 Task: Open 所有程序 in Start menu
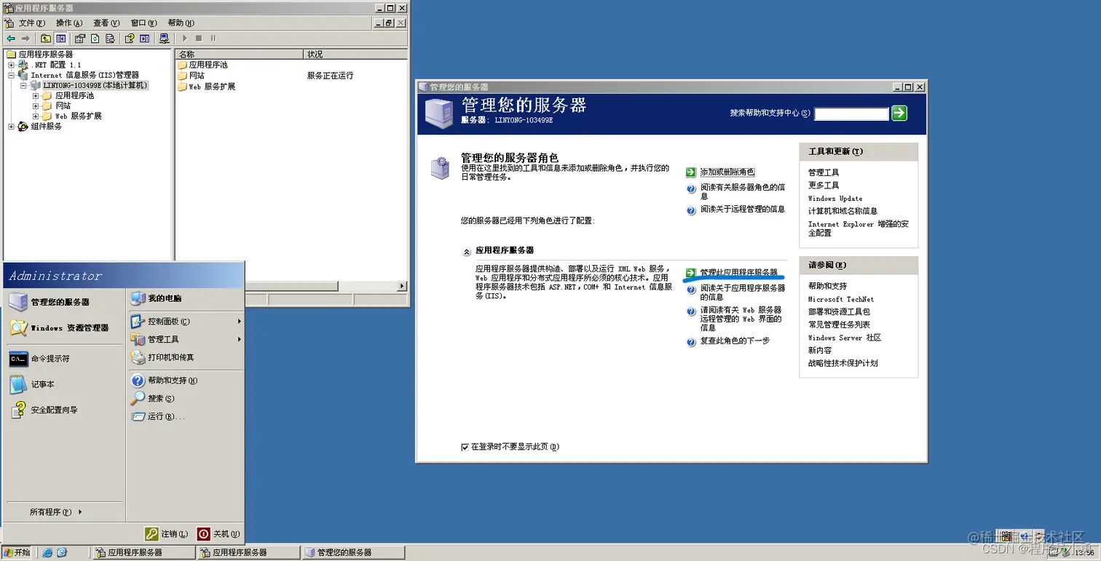click(55, 512)
